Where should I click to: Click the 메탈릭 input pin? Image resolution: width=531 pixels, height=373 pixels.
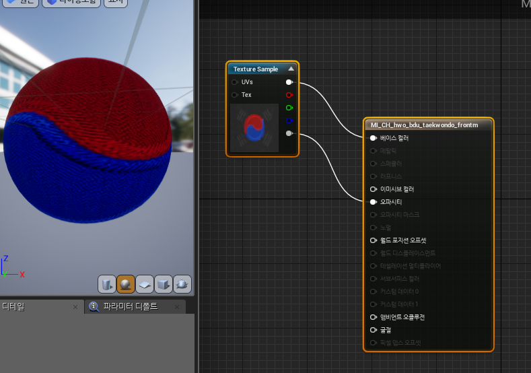click(x=374, y=151)
